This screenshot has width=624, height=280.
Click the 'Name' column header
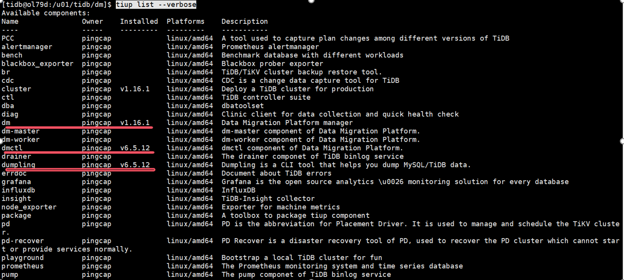pyautogui.click(x=10, y=22)
